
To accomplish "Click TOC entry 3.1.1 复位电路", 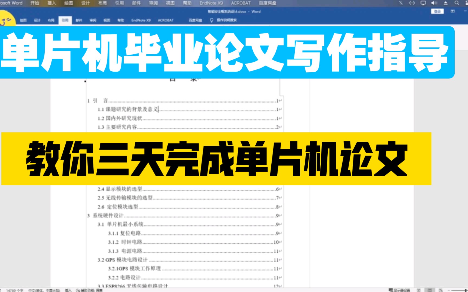I will click(195, 233).
